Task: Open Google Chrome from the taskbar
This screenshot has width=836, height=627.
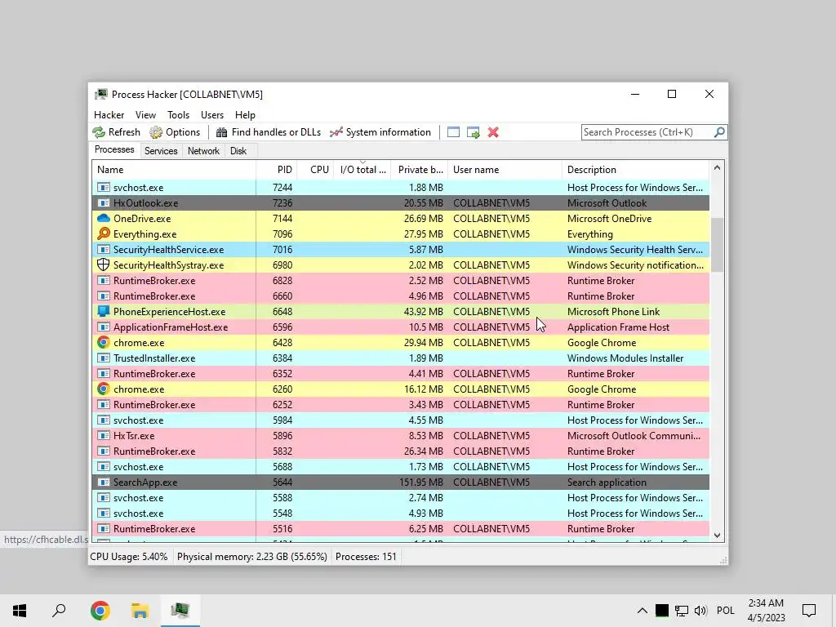Action: coord(100,611)
